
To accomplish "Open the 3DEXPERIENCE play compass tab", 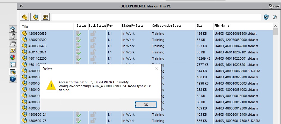I will (x=13, y=79).
